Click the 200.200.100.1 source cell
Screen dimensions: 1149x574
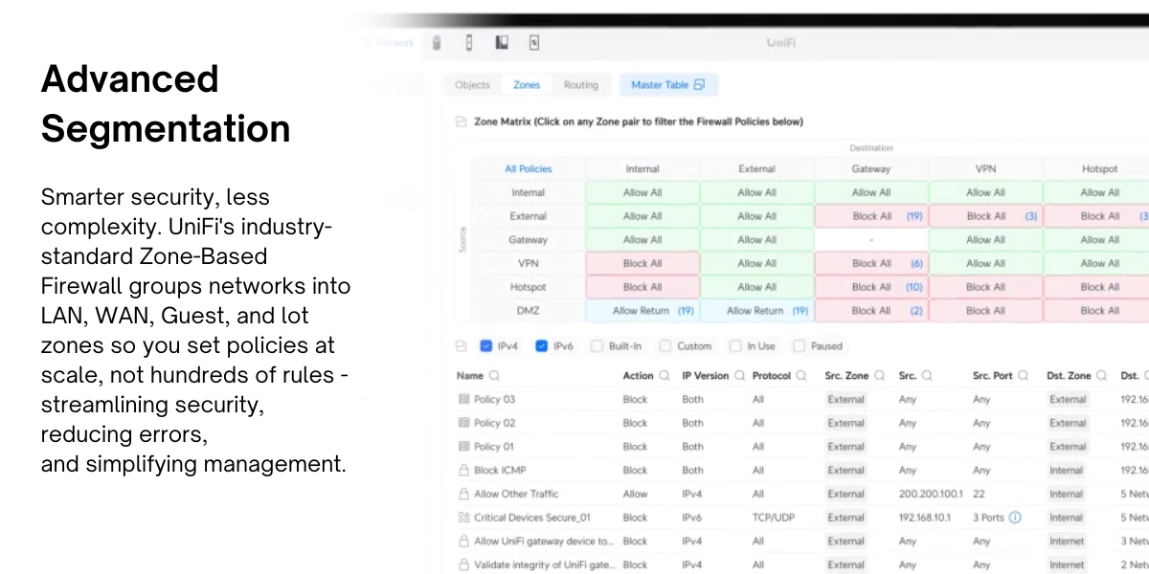931,495
